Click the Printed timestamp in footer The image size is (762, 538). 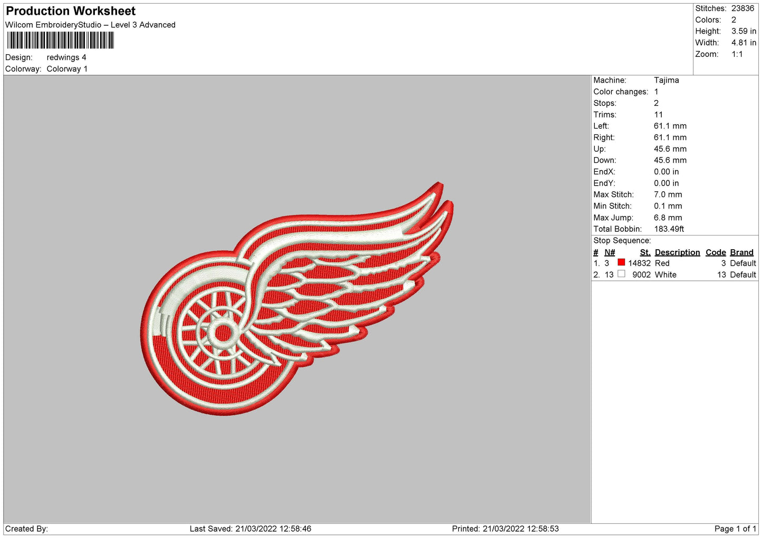(505, 529)
